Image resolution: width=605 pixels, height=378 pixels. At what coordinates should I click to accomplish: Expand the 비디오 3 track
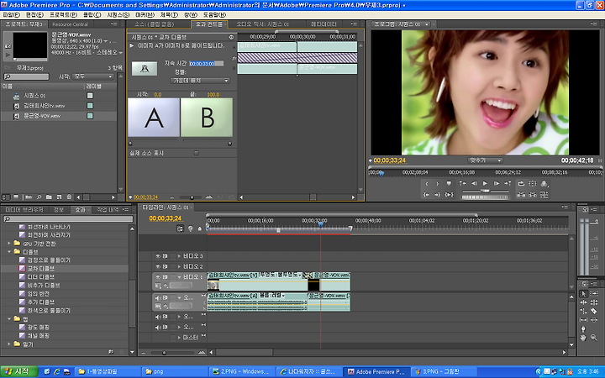pyautogui.click(x=179, y=256)
